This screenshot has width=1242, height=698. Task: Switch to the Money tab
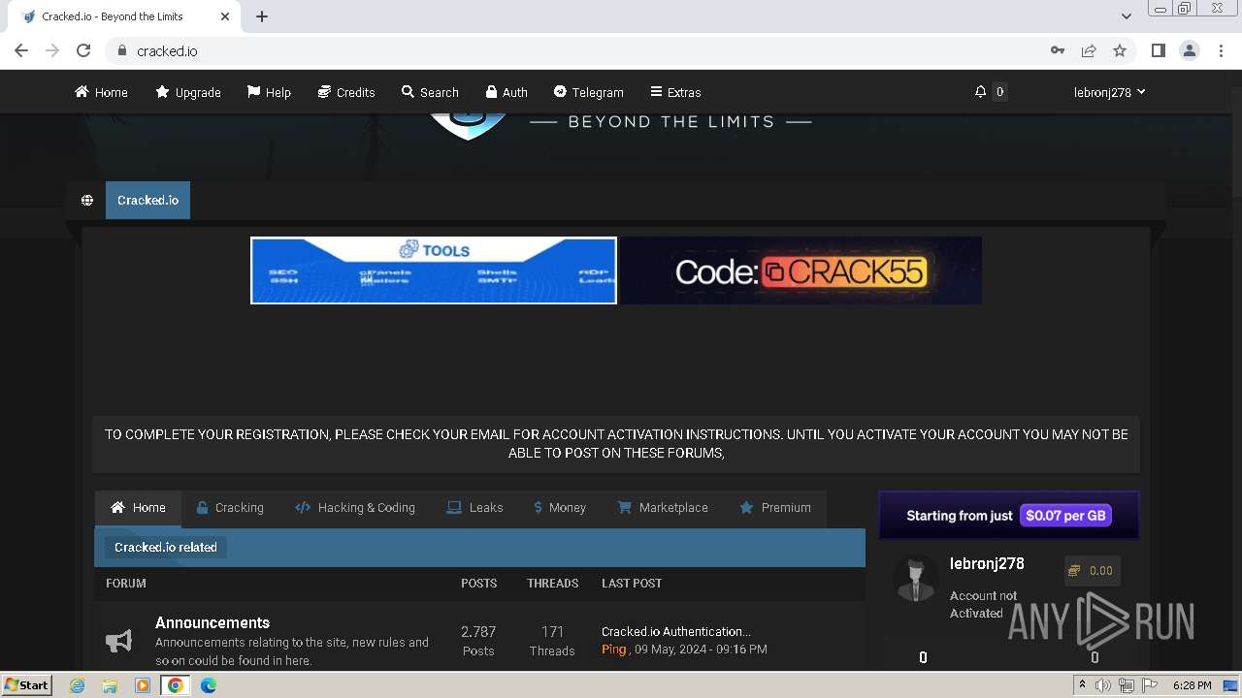[x=560, y=507]
